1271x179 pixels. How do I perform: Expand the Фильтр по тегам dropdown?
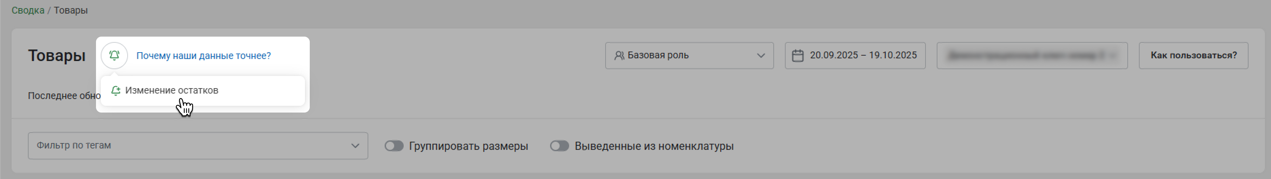click(x=197, y=145)
